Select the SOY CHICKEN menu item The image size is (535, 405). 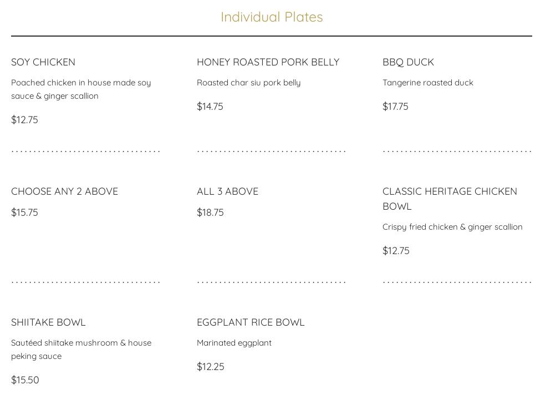click(x=43, y=62)
